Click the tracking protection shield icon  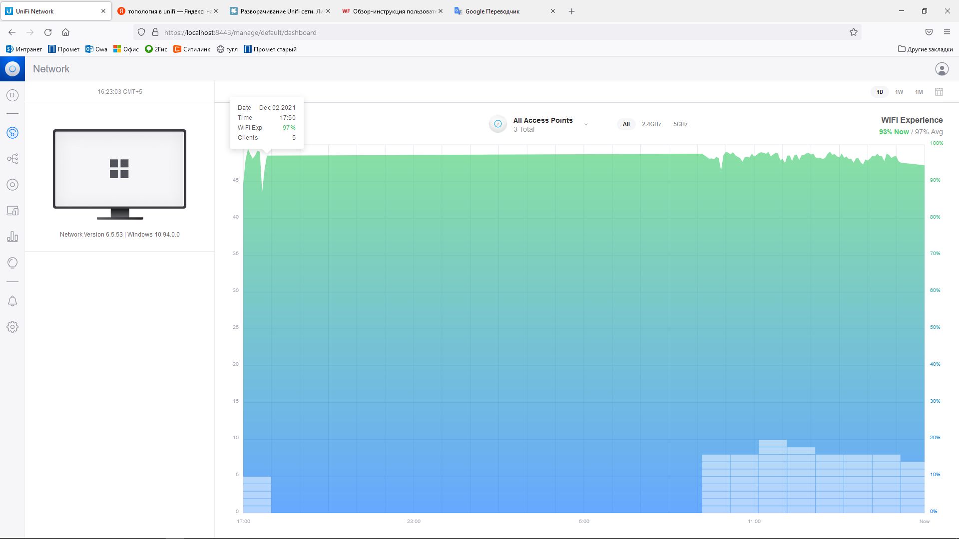141,32
